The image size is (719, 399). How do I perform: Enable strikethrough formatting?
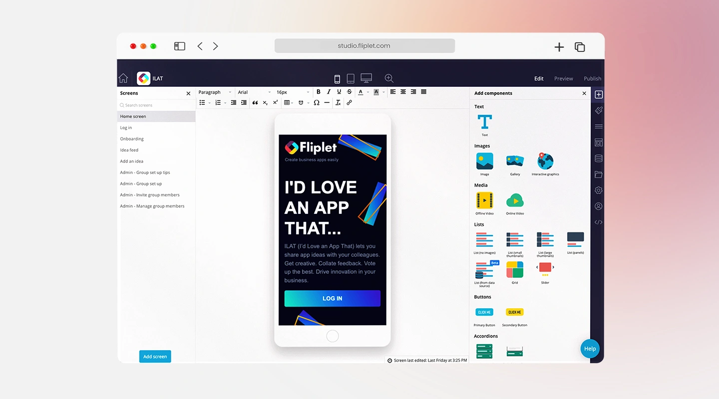[x=349, y=92]
